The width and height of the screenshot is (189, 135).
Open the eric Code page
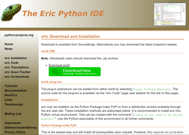pos(12,63)
